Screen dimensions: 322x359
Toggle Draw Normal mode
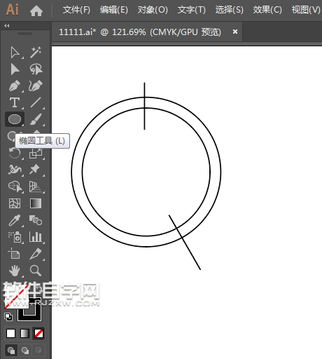(x=11, y=350)
